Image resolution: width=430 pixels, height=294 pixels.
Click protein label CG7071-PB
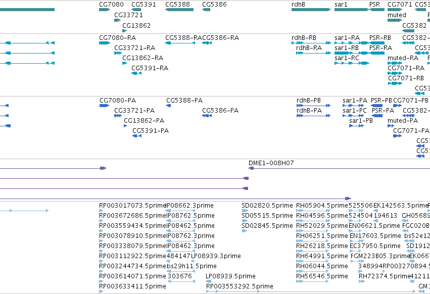point(410,101)
